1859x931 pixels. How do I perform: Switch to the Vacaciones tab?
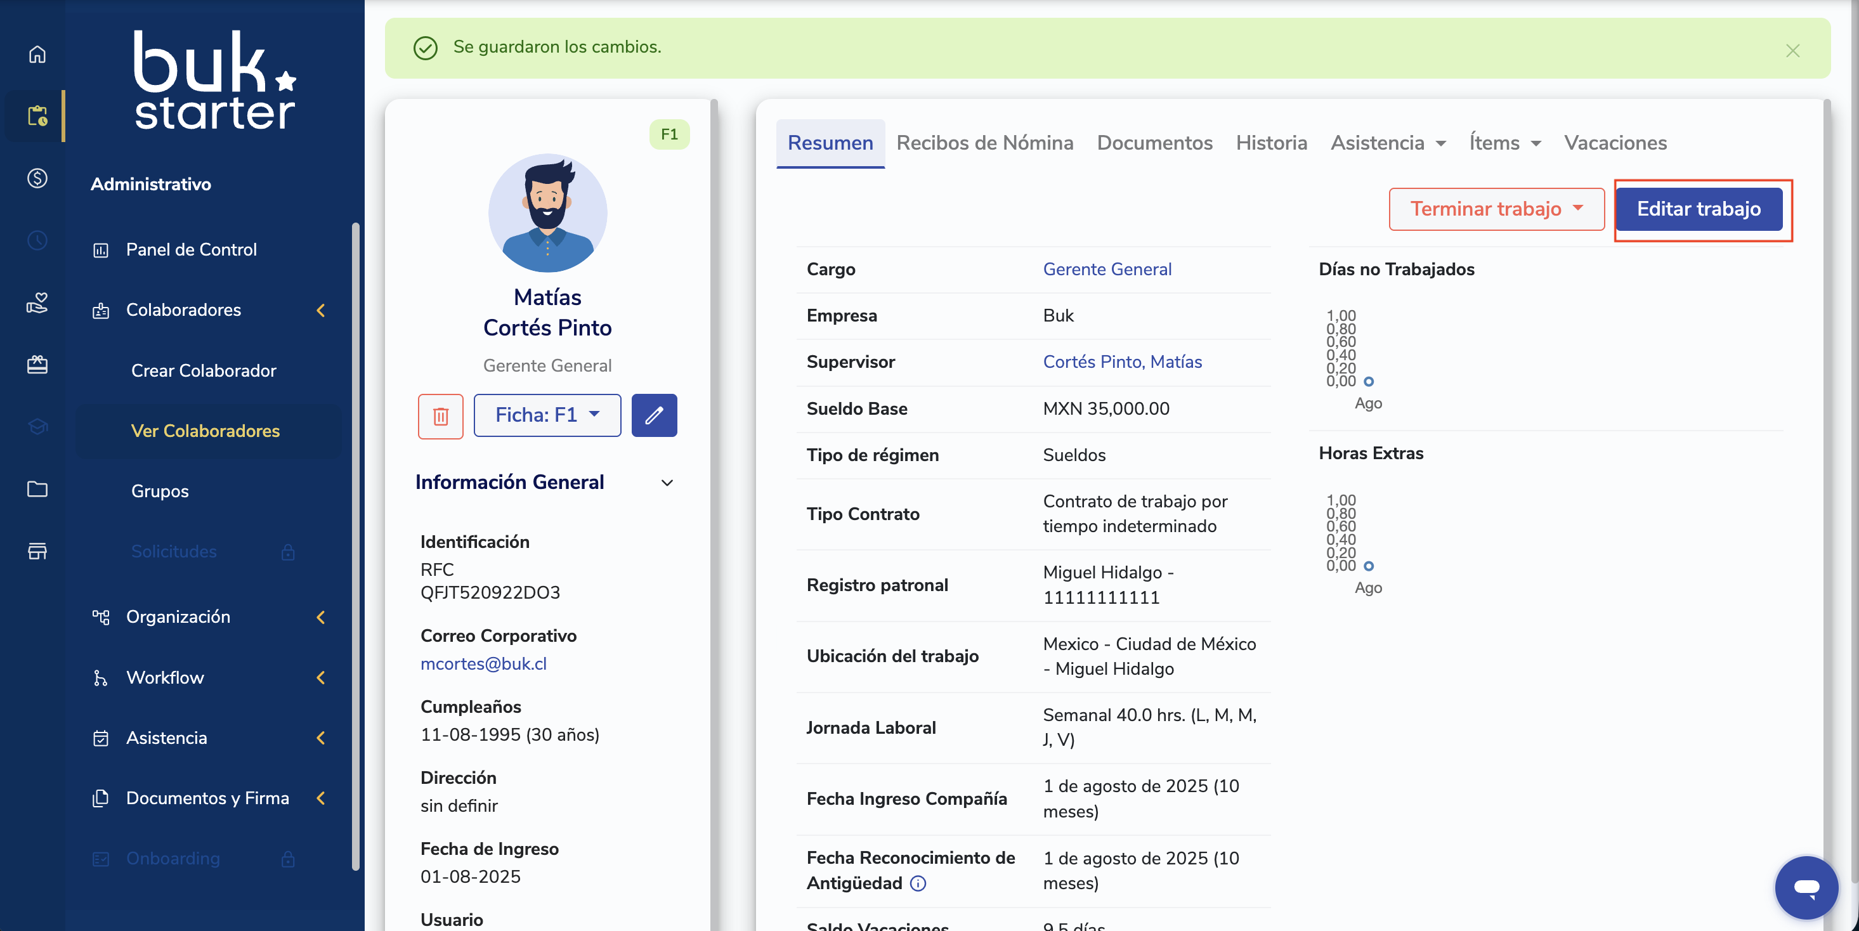[x=1615, y=143]
